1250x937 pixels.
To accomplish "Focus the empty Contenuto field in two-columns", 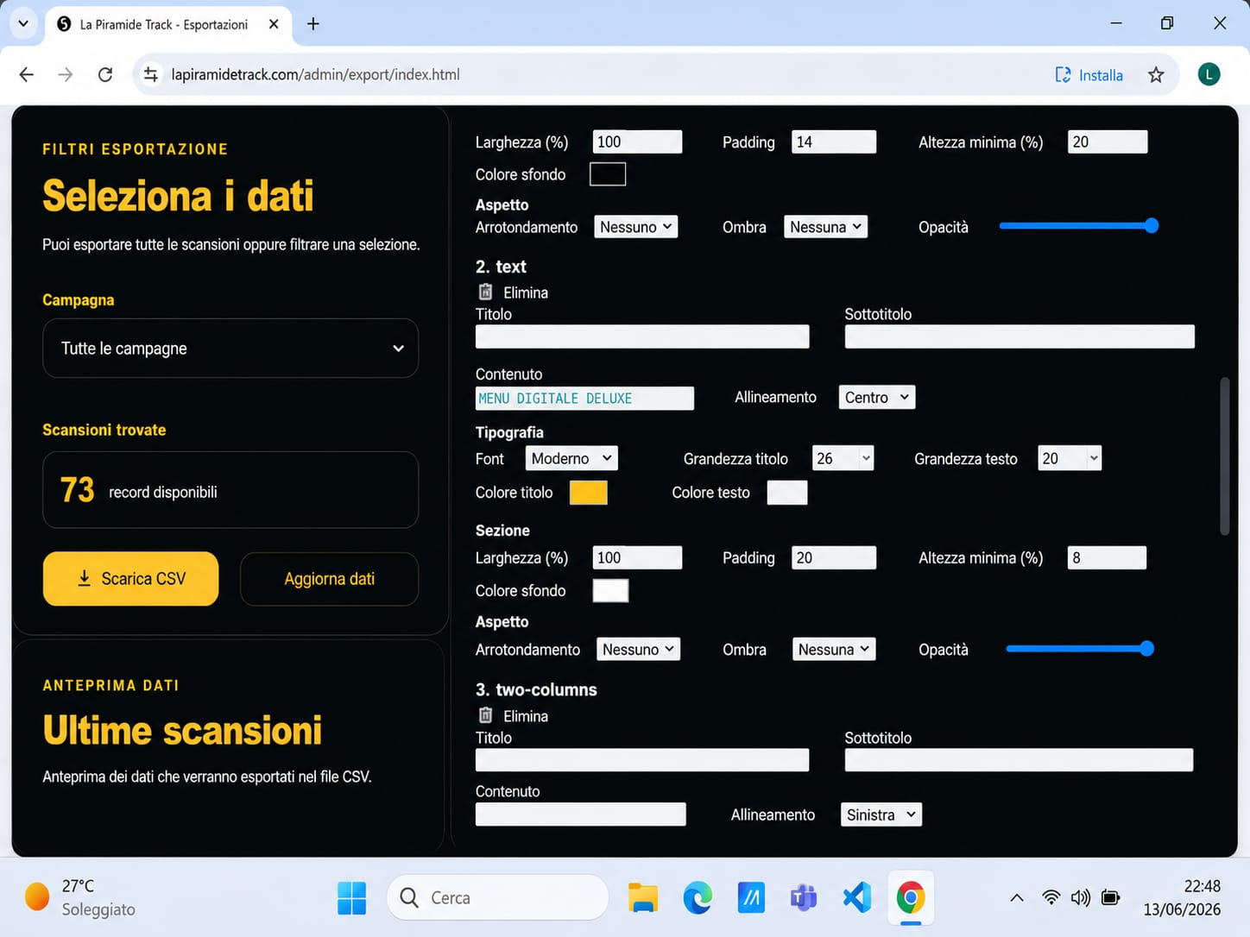I will 581,814.
